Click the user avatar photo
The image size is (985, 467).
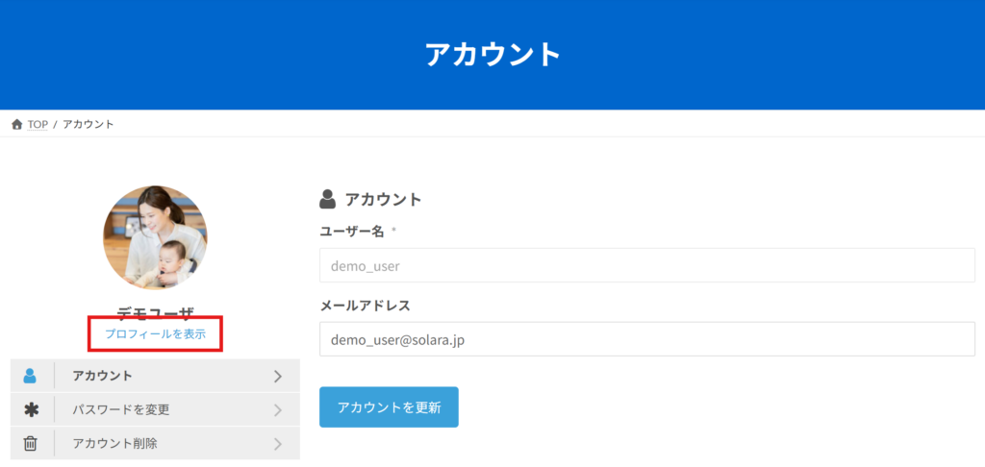tap(155, 237)
